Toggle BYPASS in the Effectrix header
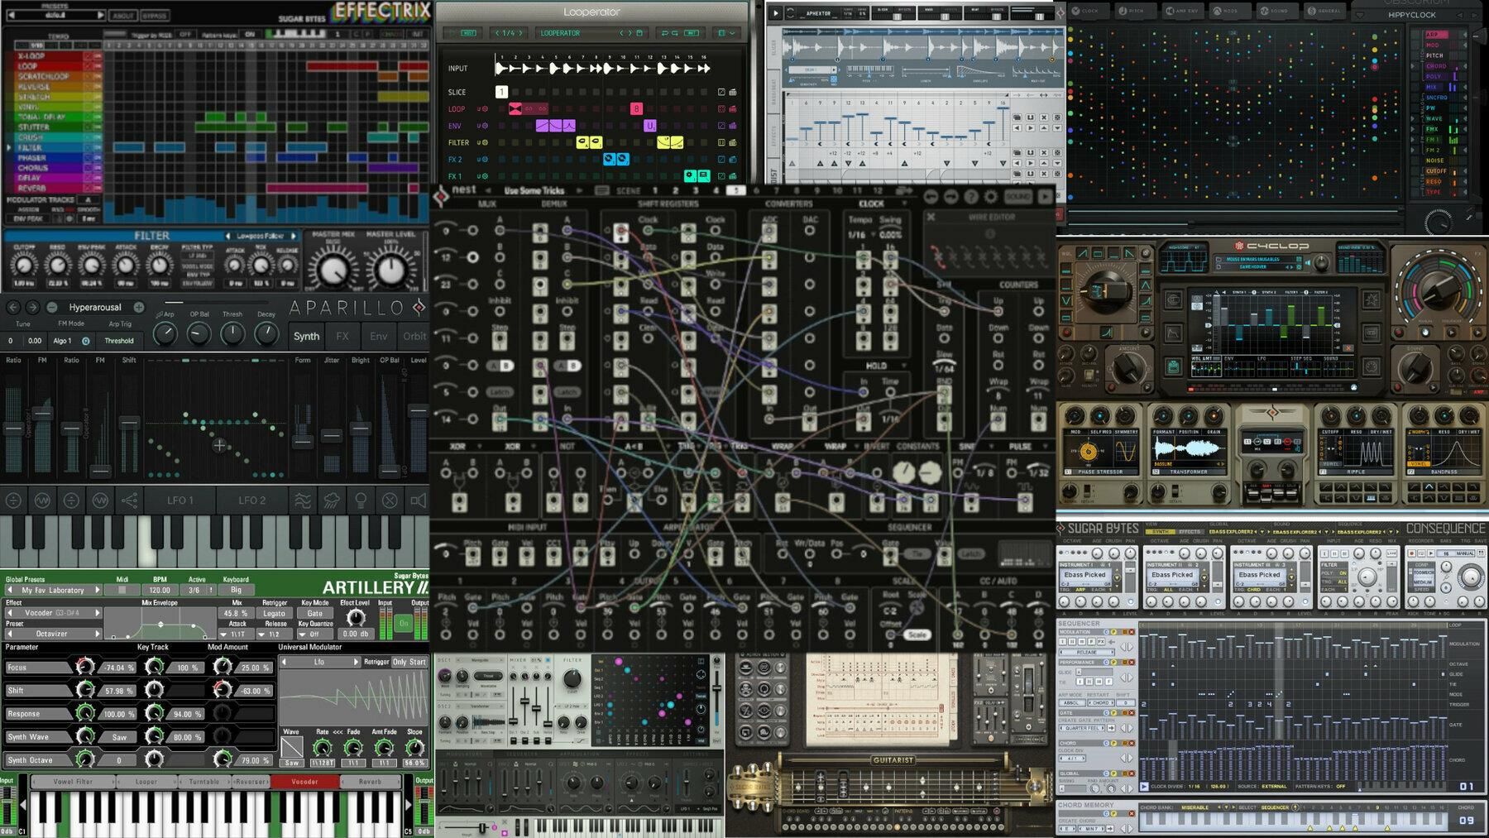 pos(154,15)
